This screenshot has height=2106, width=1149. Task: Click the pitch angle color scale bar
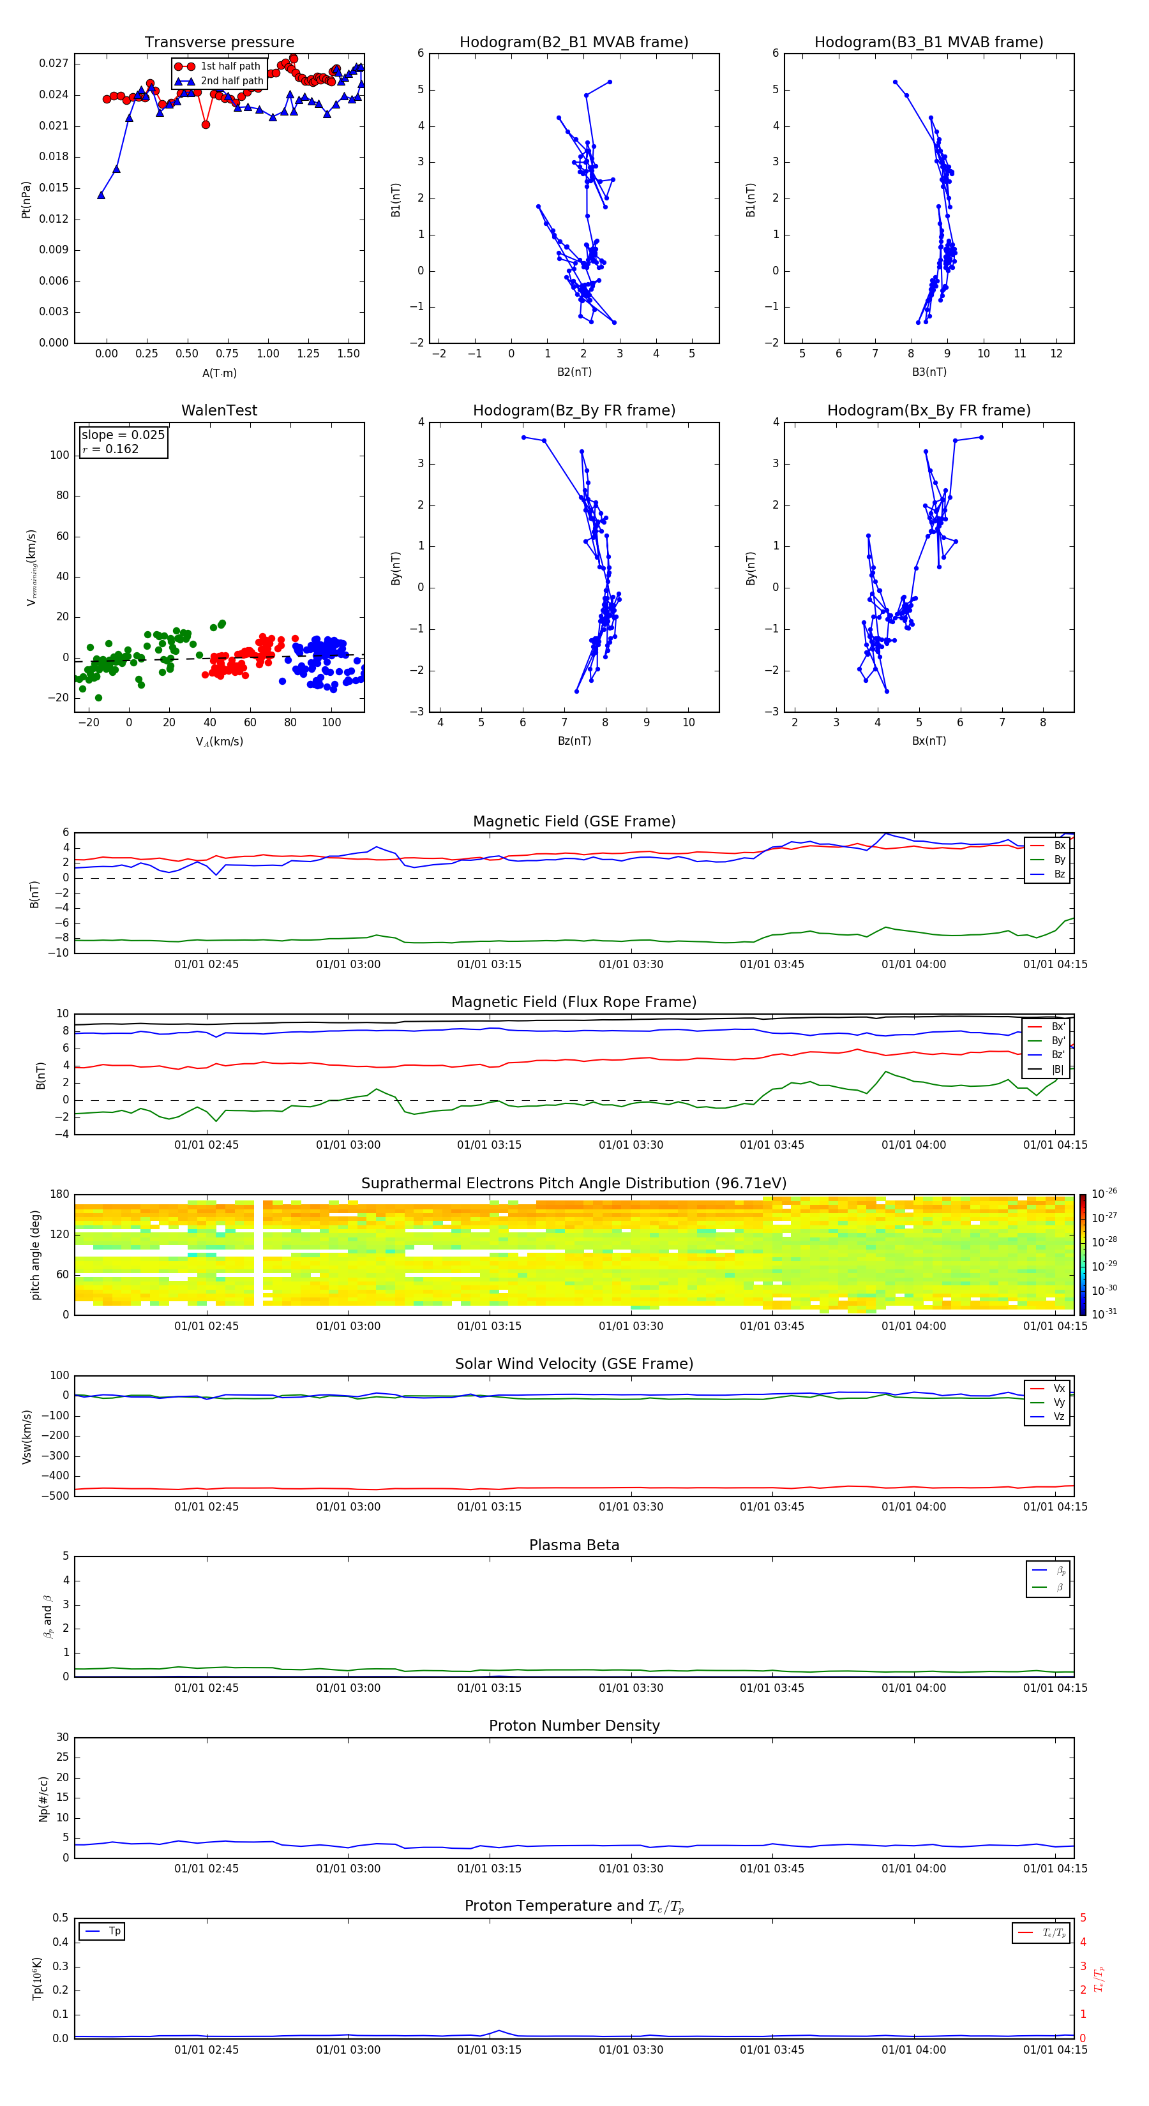tap(1083, 1255)
